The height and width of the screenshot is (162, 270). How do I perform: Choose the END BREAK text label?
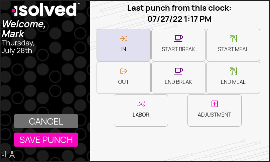coord(178,82)
